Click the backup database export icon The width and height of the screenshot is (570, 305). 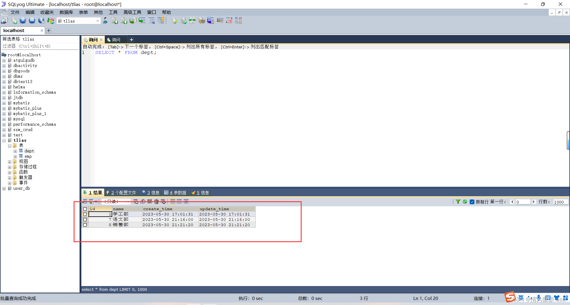pos(124,21)
